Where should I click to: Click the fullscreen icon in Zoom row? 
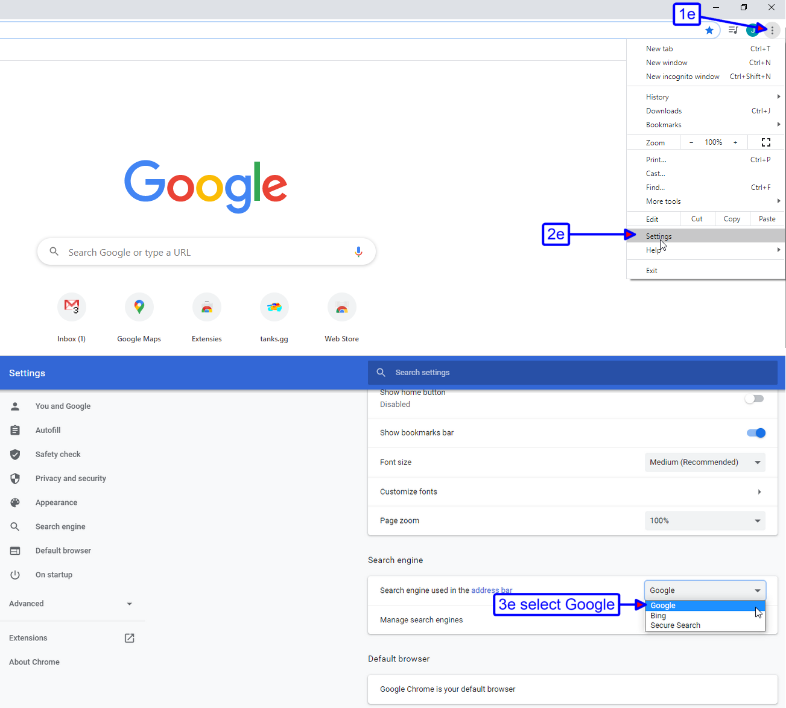pos(766,142)
